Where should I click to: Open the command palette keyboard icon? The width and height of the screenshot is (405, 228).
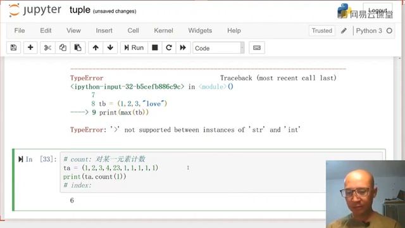(257, 47)
